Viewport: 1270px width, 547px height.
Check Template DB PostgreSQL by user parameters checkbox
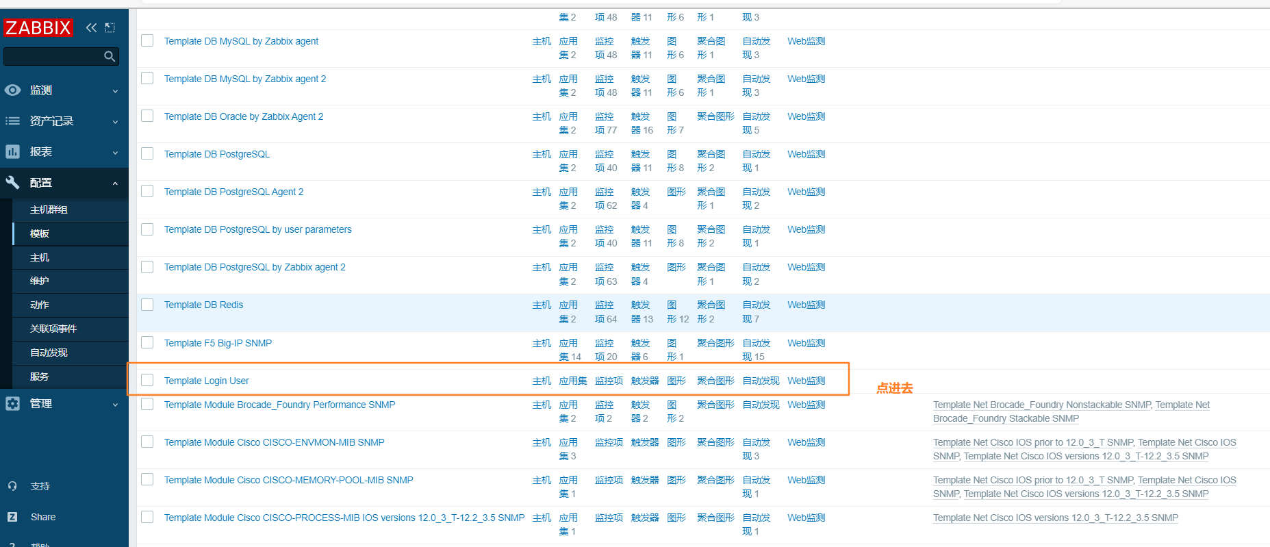tap(147, 229)
